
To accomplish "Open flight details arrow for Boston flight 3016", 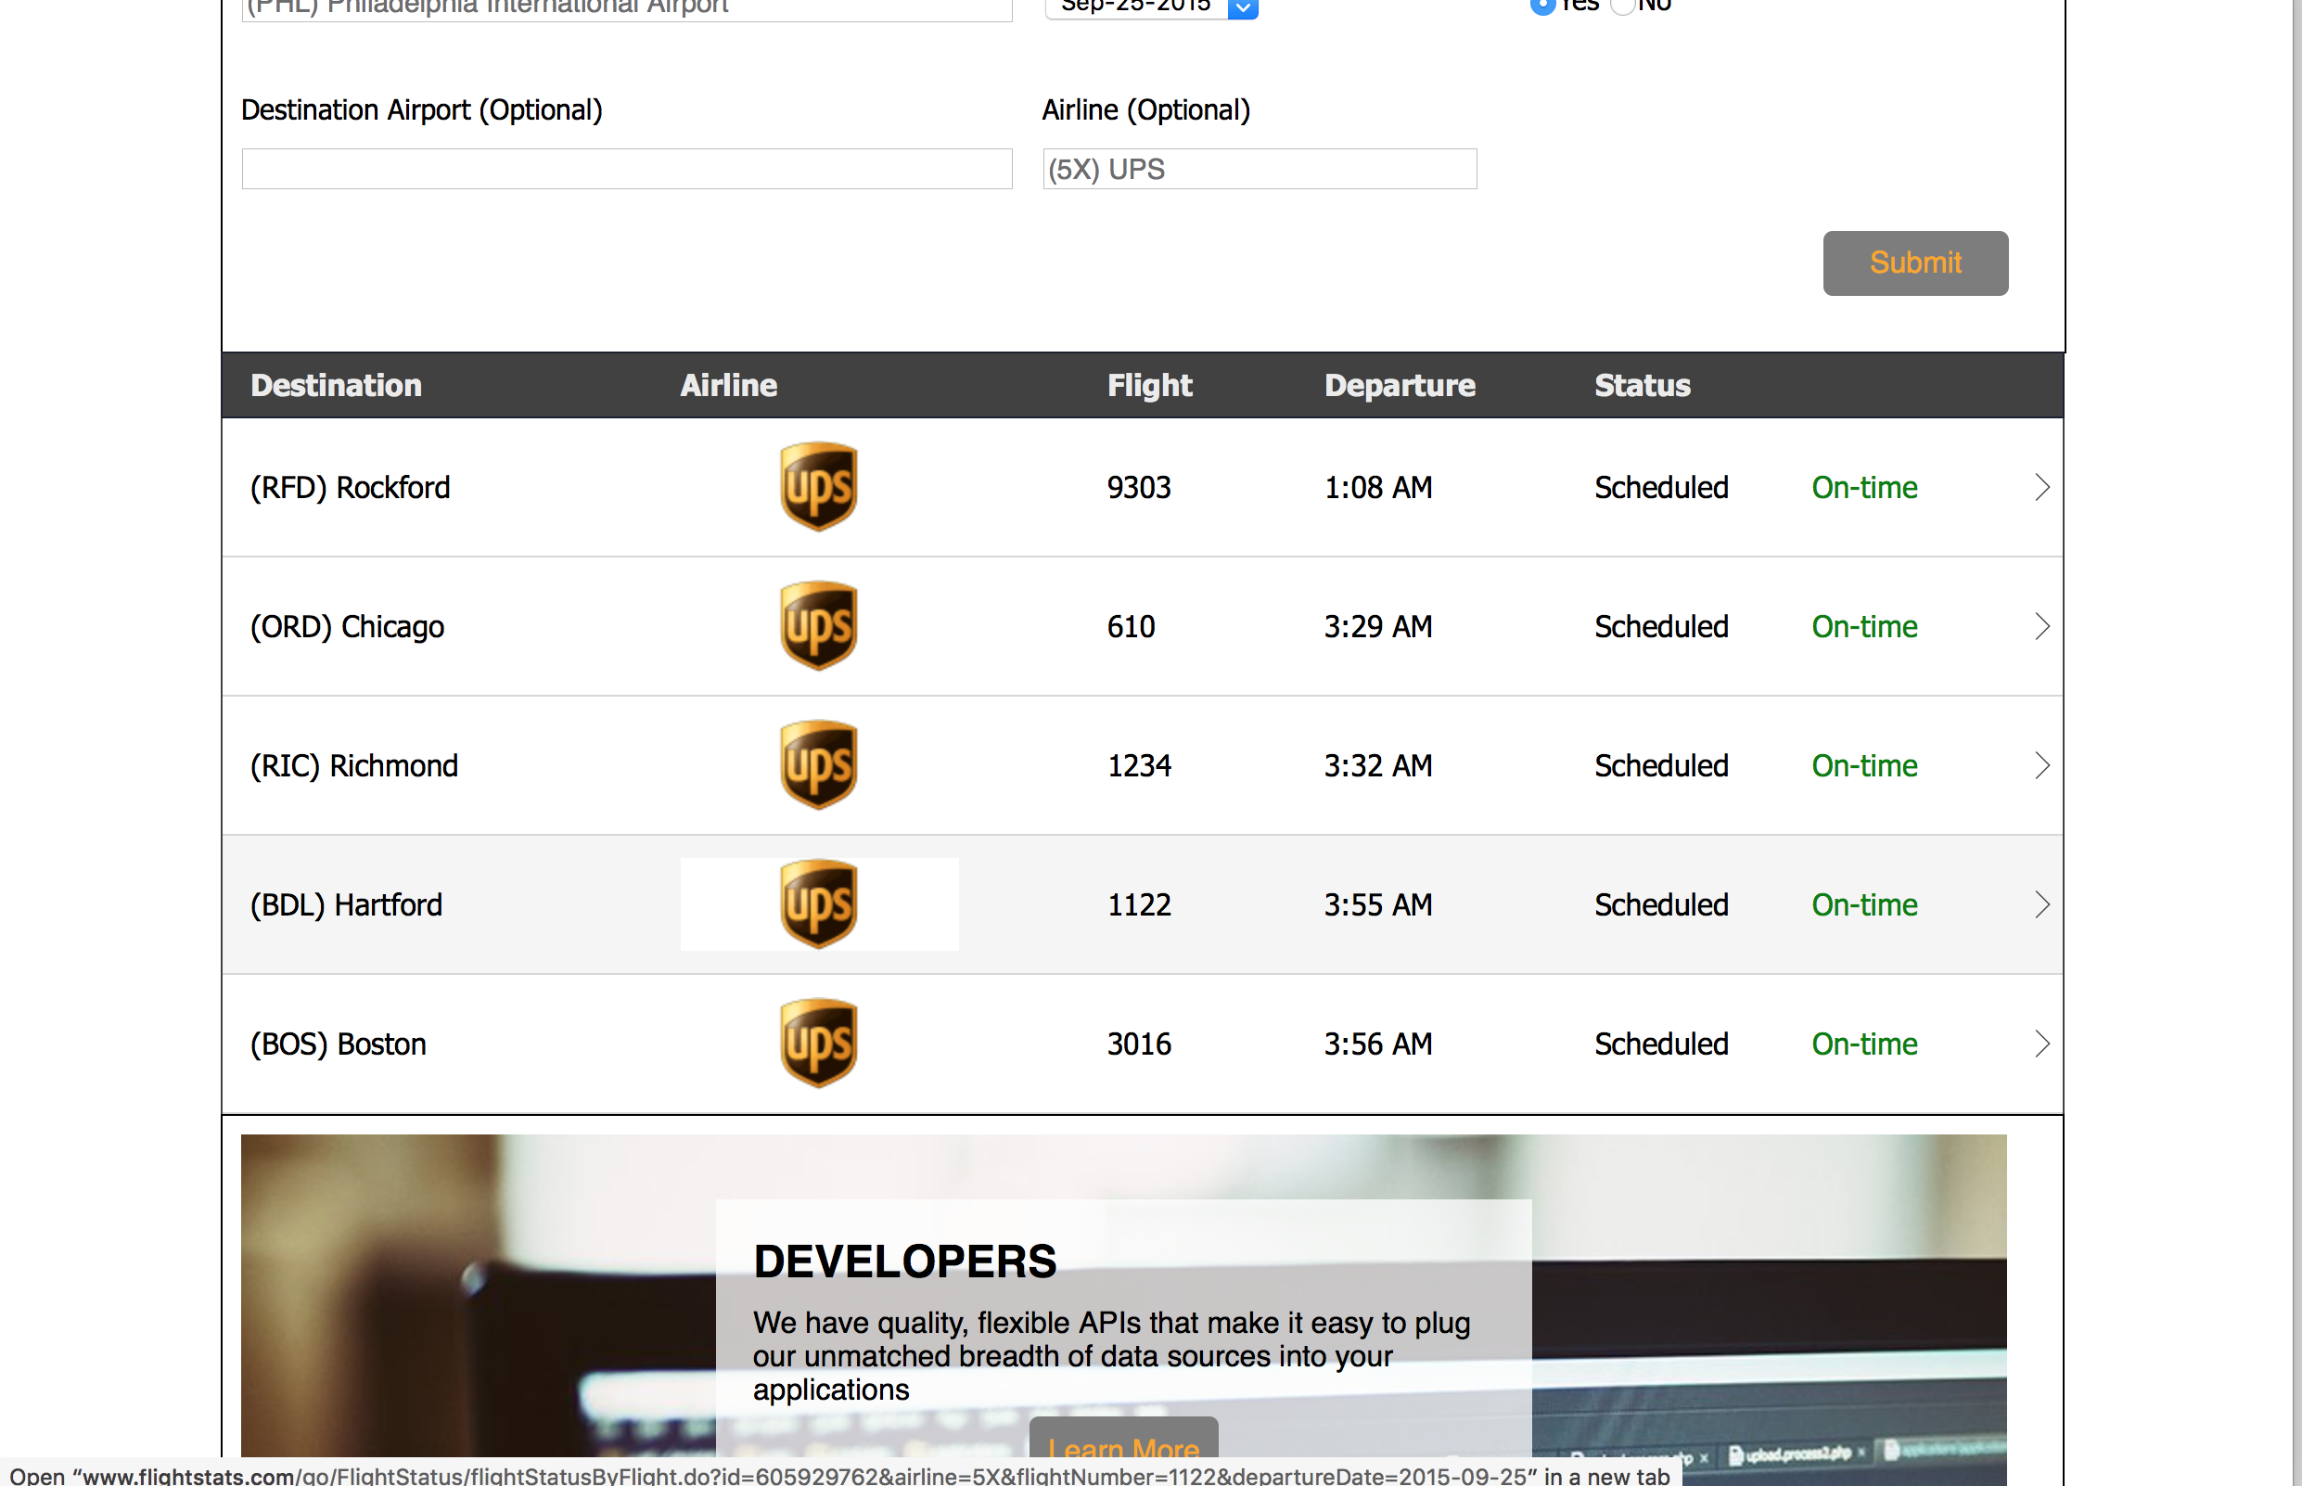I will tap(2041, 1044).
